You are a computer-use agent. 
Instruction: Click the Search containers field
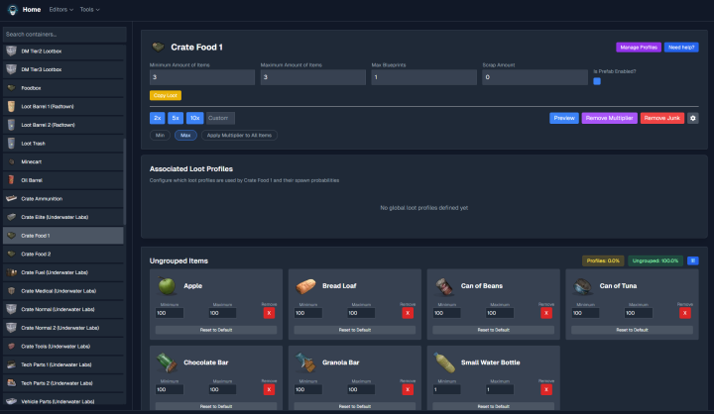(x=64, y=35)
